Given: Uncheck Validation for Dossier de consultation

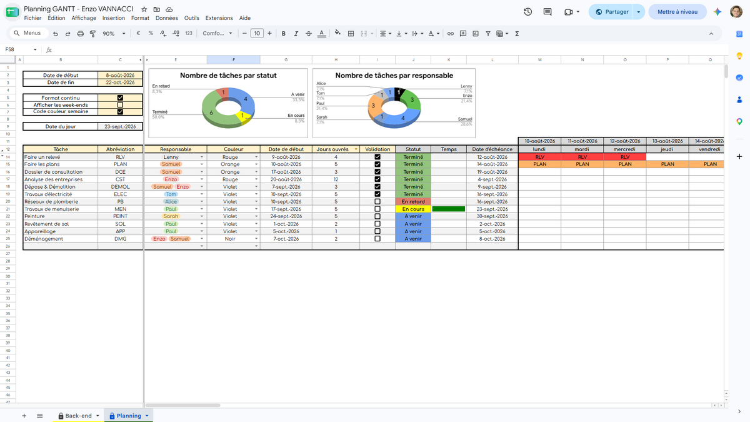Looking at the screenshot, I should [x=377, y=172].
